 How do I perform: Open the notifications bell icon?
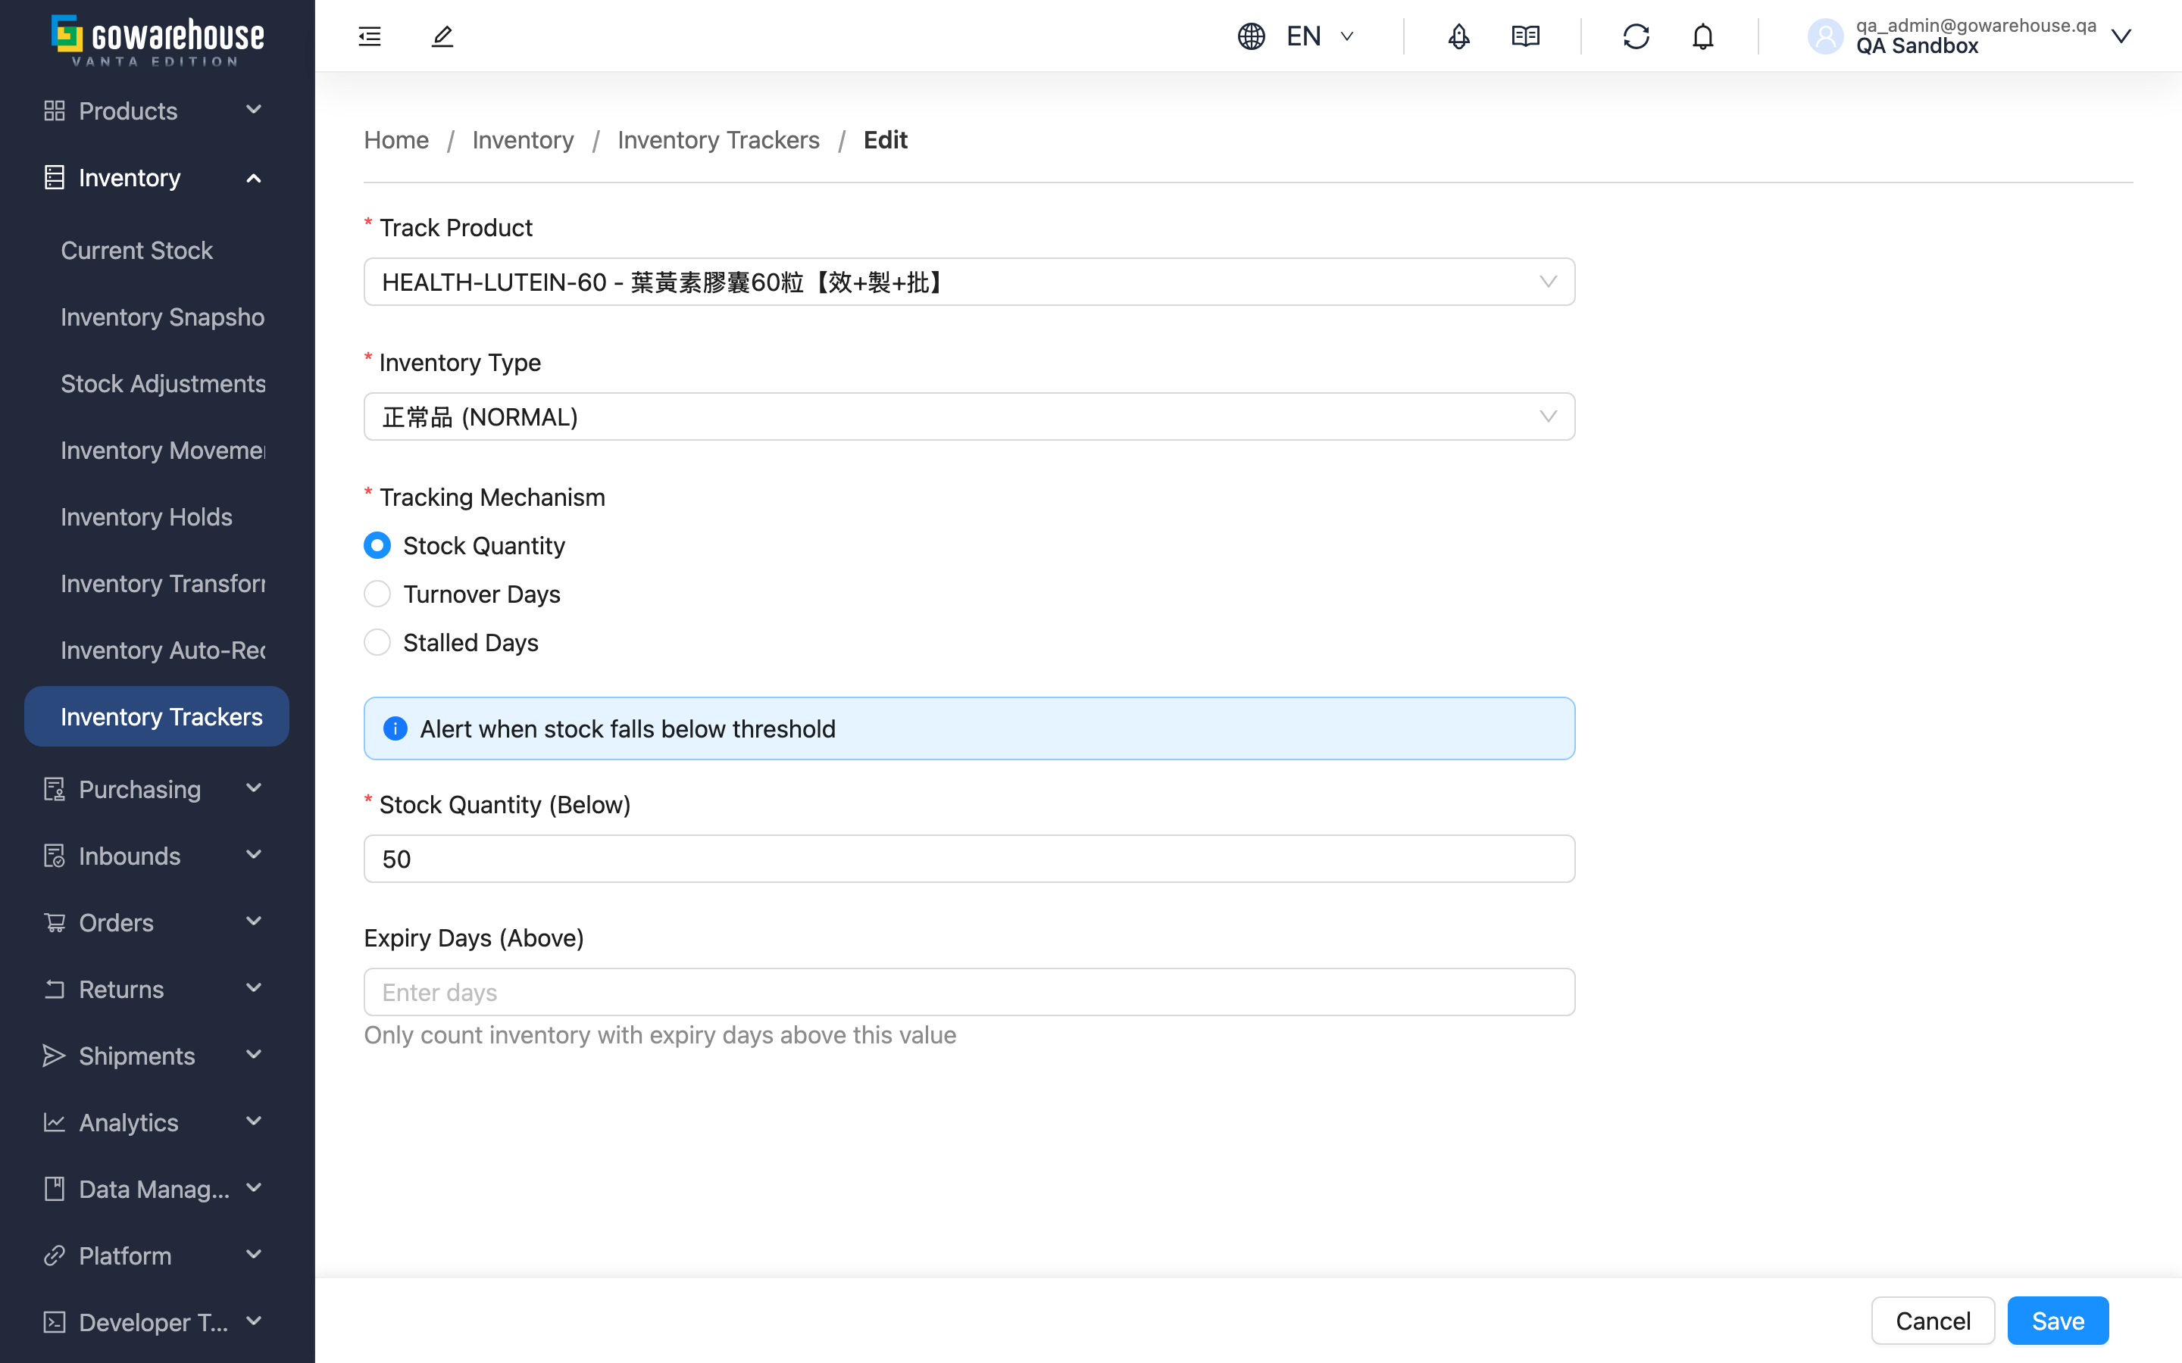coord(1702,36)
